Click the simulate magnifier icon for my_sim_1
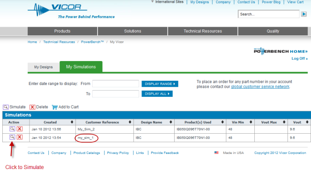Screen dimensions: 311x192 point(12,137)
